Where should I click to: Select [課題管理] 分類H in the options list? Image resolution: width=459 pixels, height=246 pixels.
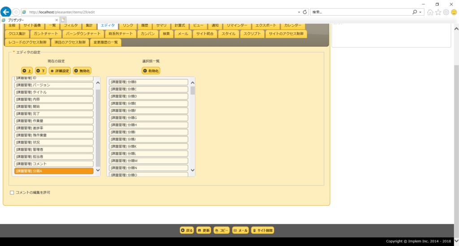tap(148, 125)
